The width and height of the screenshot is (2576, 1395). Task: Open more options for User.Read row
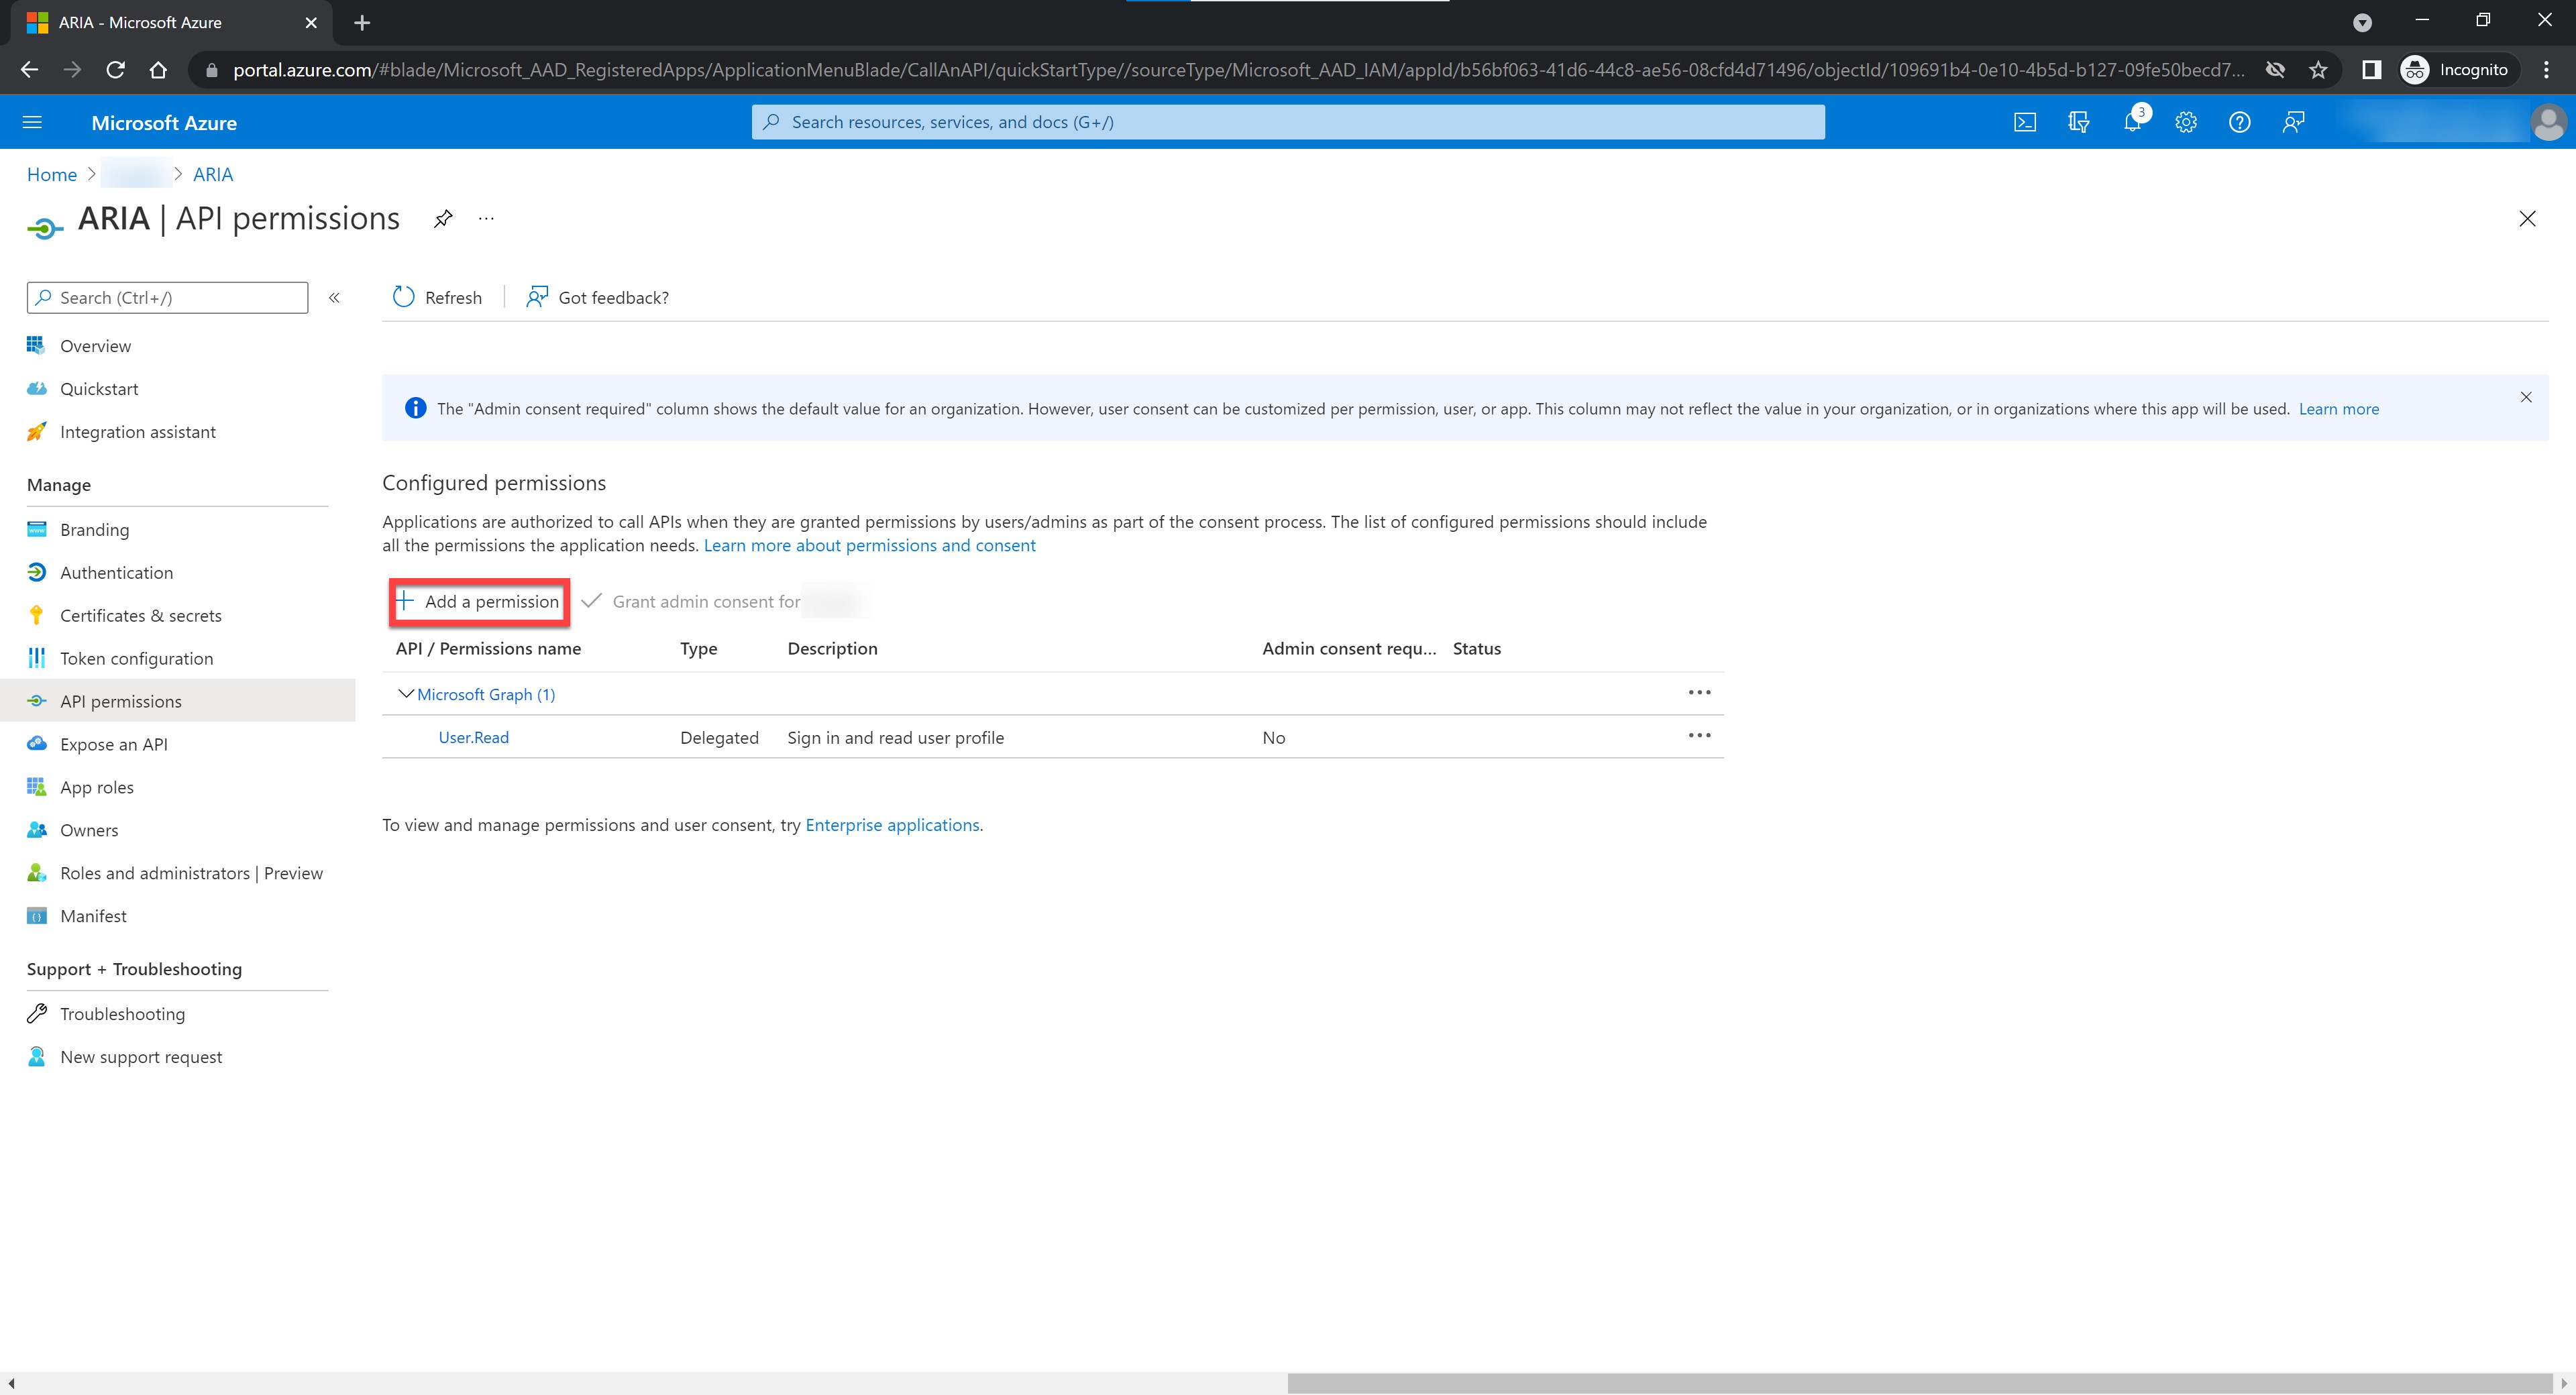[x=1699, y=736]
